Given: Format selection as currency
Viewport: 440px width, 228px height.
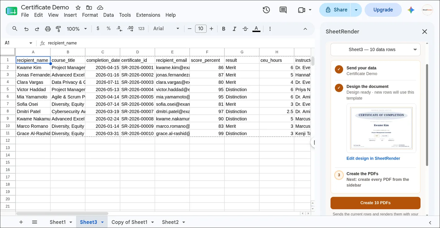Looking at the screenshot, I should 98,29.
